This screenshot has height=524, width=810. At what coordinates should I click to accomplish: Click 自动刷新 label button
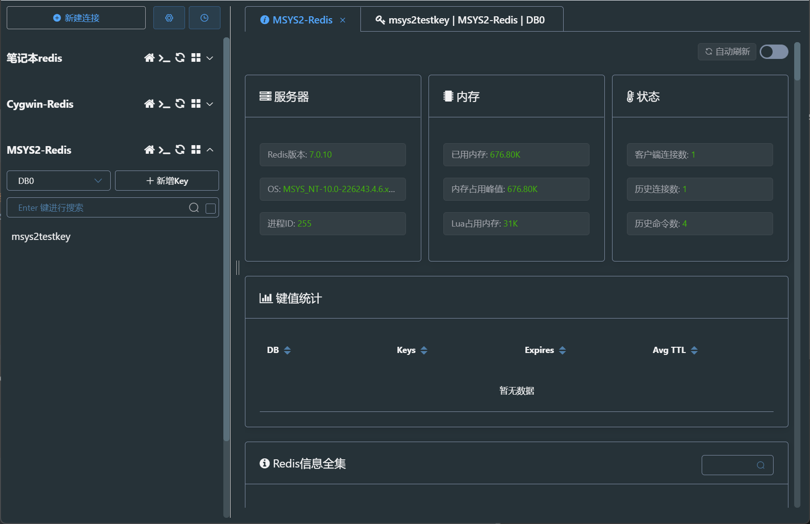pos(727,52)
